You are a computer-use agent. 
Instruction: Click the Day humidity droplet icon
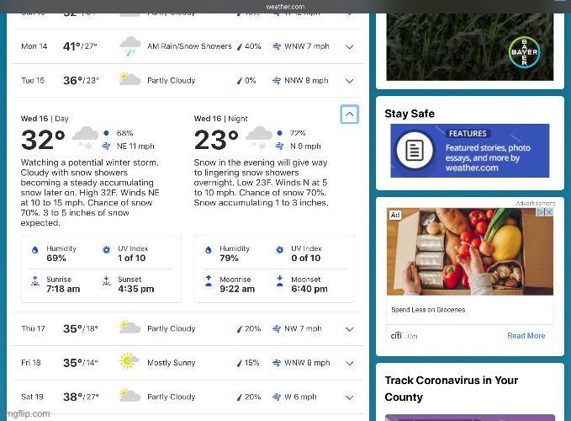click(35, 250)
